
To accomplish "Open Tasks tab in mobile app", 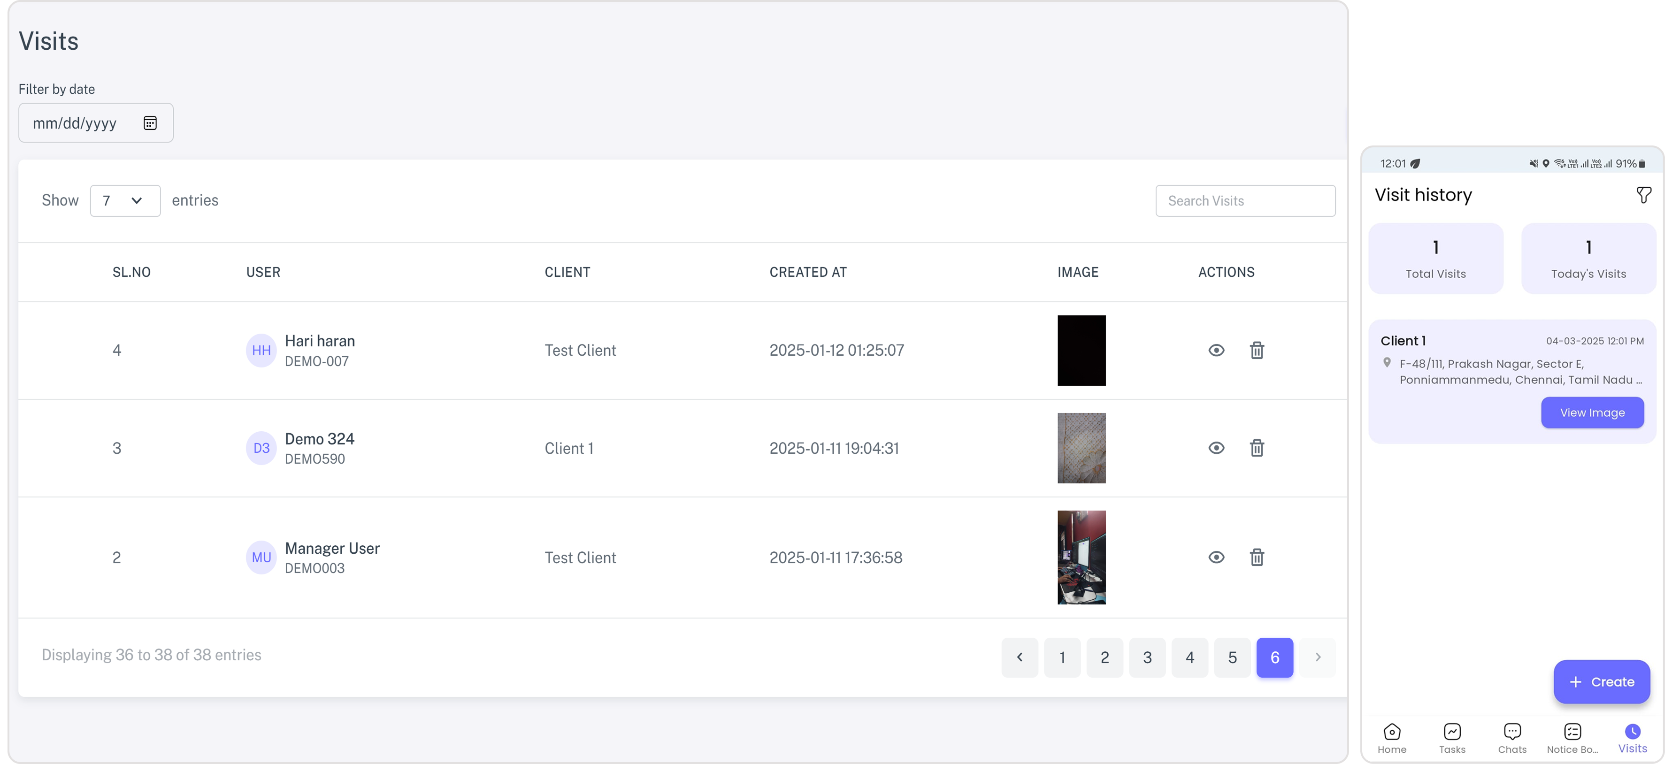I will pyautogui.click(x=1452, y=738).
